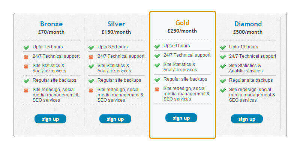The image size is (300, 150).
Task: Click green check beside Diamond Site redesign
Action: point(223,90)
